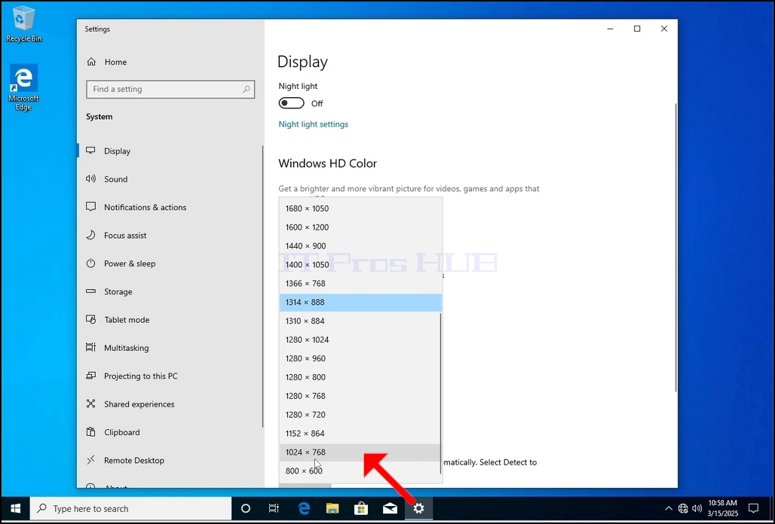Click the Shared experiences icon
The width and height of the screenshot is (775, 524).
pos(91,404)
